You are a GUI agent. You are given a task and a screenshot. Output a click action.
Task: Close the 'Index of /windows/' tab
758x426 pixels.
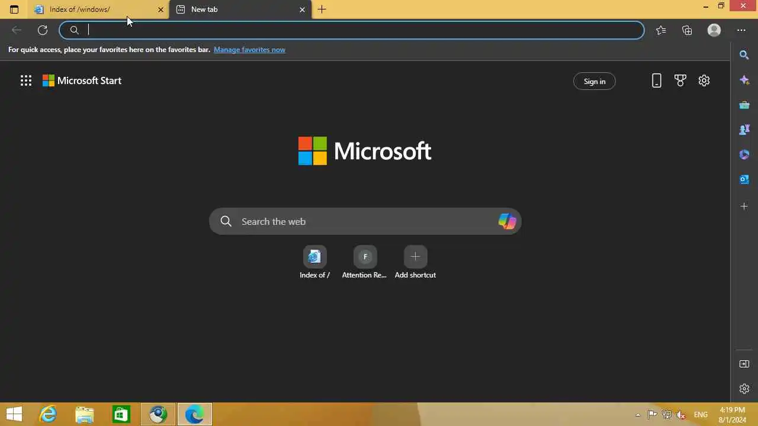tap(160, 9)
